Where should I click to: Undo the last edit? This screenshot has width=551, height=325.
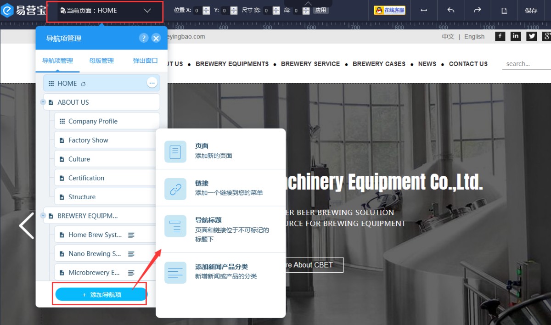(451, 10)
